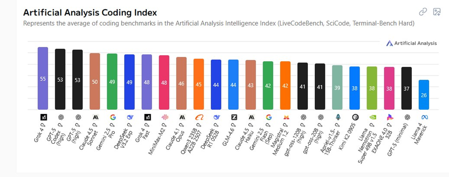Click the Meta logo below Llama 4 Maverick bar
The height and width of the screenshot is (177, 449).
424,117
